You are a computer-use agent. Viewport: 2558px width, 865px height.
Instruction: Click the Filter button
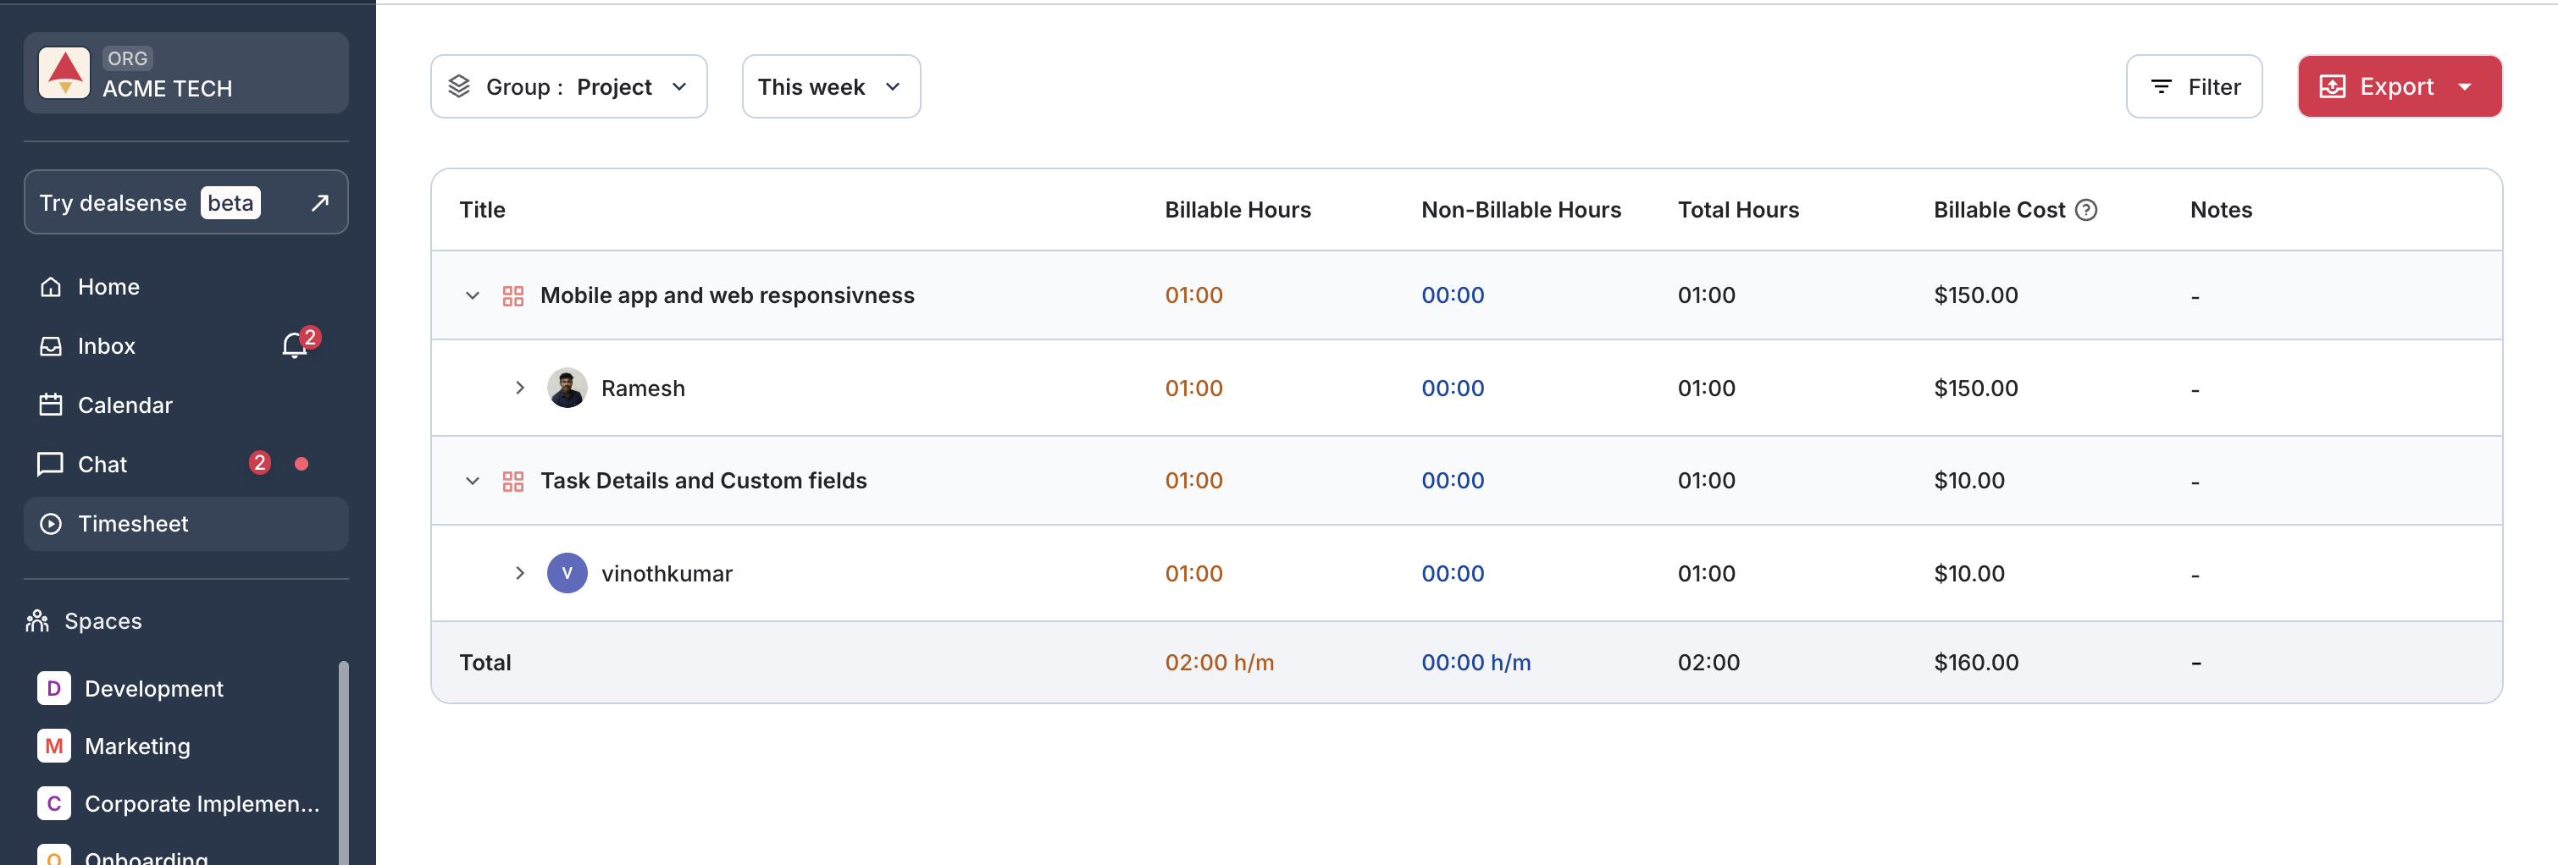2194,87
